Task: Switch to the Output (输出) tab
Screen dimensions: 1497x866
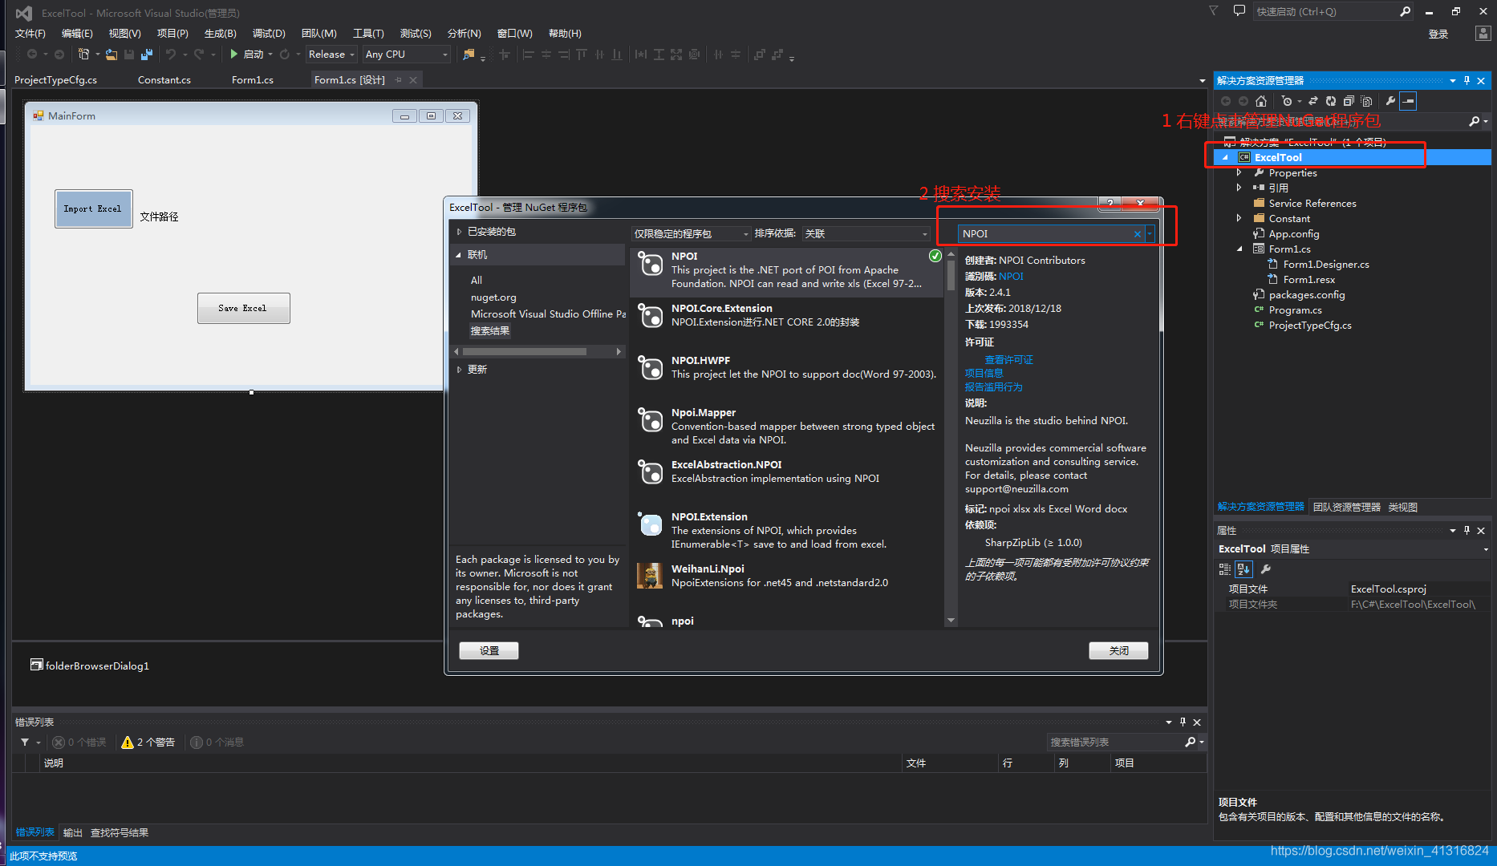Action: coord(72,833)
